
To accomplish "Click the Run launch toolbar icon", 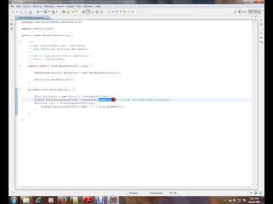I will pyautogui.click(x=45, y=12).
